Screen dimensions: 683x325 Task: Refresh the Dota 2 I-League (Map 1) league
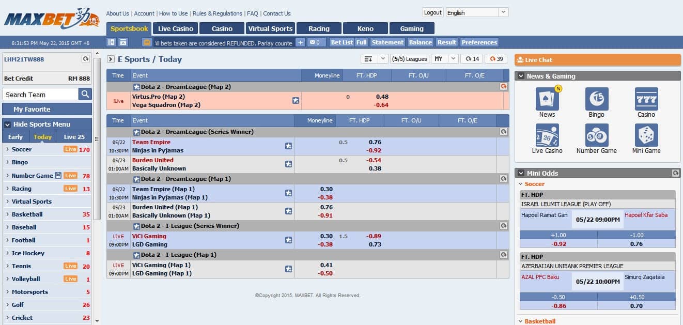pos(504,255)
